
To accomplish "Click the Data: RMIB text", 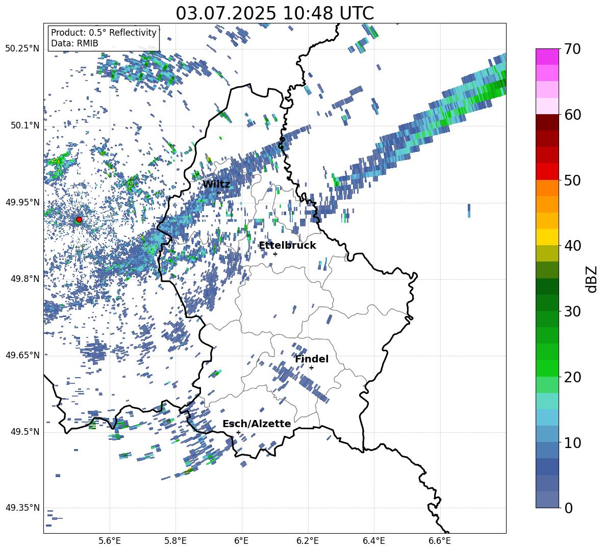I will tap(74, 43).
